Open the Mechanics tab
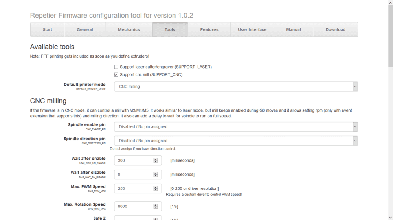The height and width of the screenshot is (220, 393). point(129,30)
